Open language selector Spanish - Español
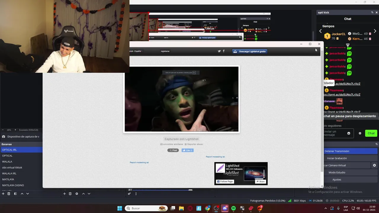The height and width of the screenshot is (213, 379). tap(136, 51)
